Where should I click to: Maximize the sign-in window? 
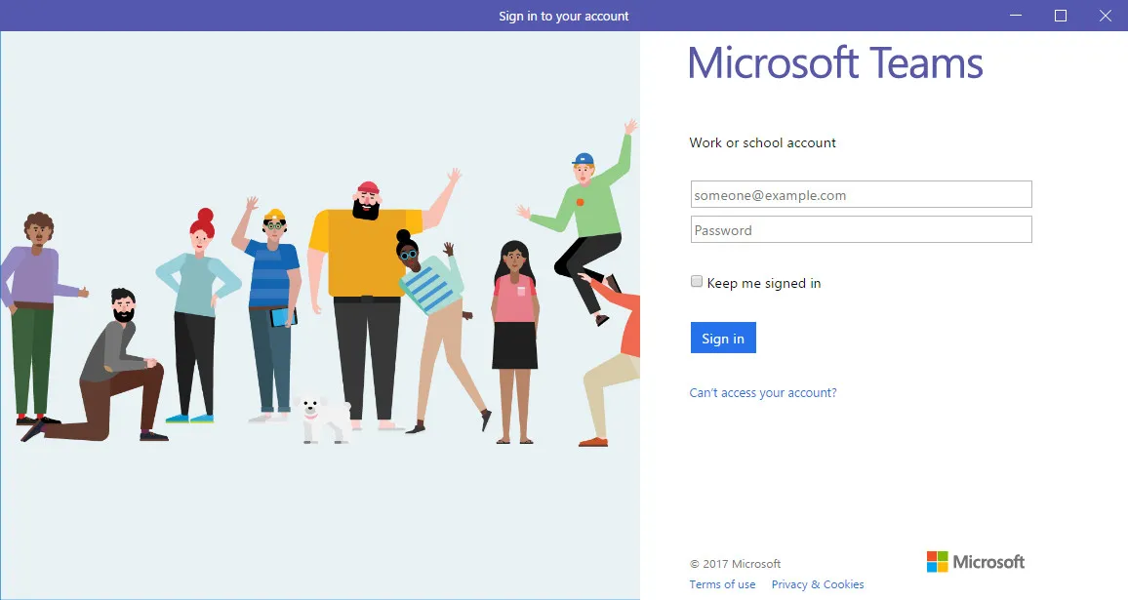click(x=1061, y=15)
